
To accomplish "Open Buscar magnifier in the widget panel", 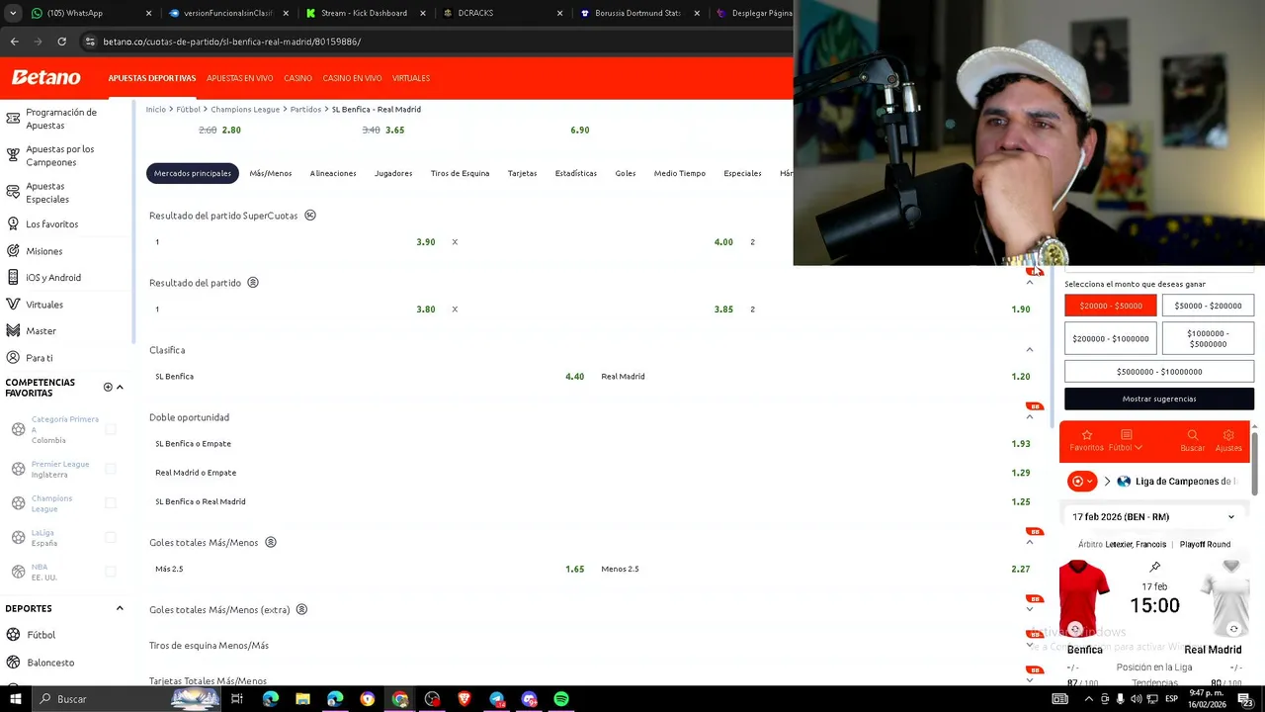I will tap(1192, 441).
